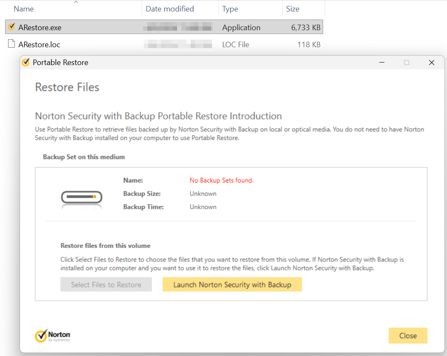Select the ARestore.exe file name
The width and height of the screenshot is (447, 356).
pos(40,28)
